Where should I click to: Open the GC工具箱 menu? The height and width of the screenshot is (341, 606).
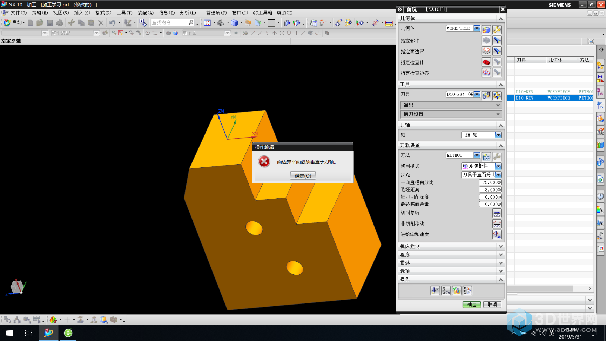(x=262, y=13)
